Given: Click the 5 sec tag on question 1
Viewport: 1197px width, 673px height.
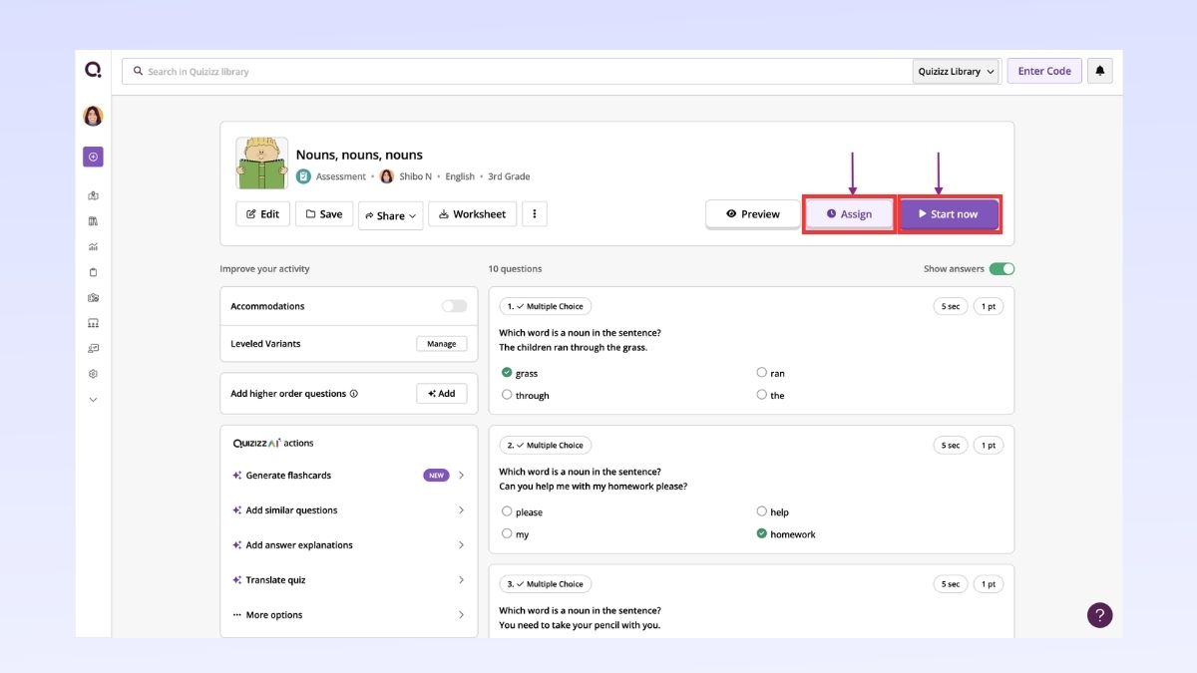Looking at the screenshot, I should click(x=950, y=306).
